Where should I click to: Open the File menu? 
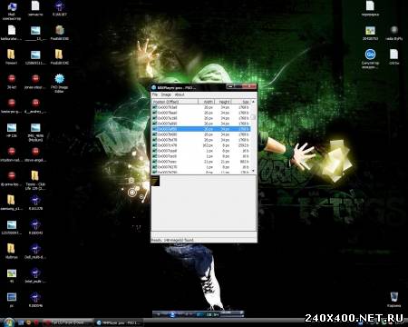pos(155,94)
